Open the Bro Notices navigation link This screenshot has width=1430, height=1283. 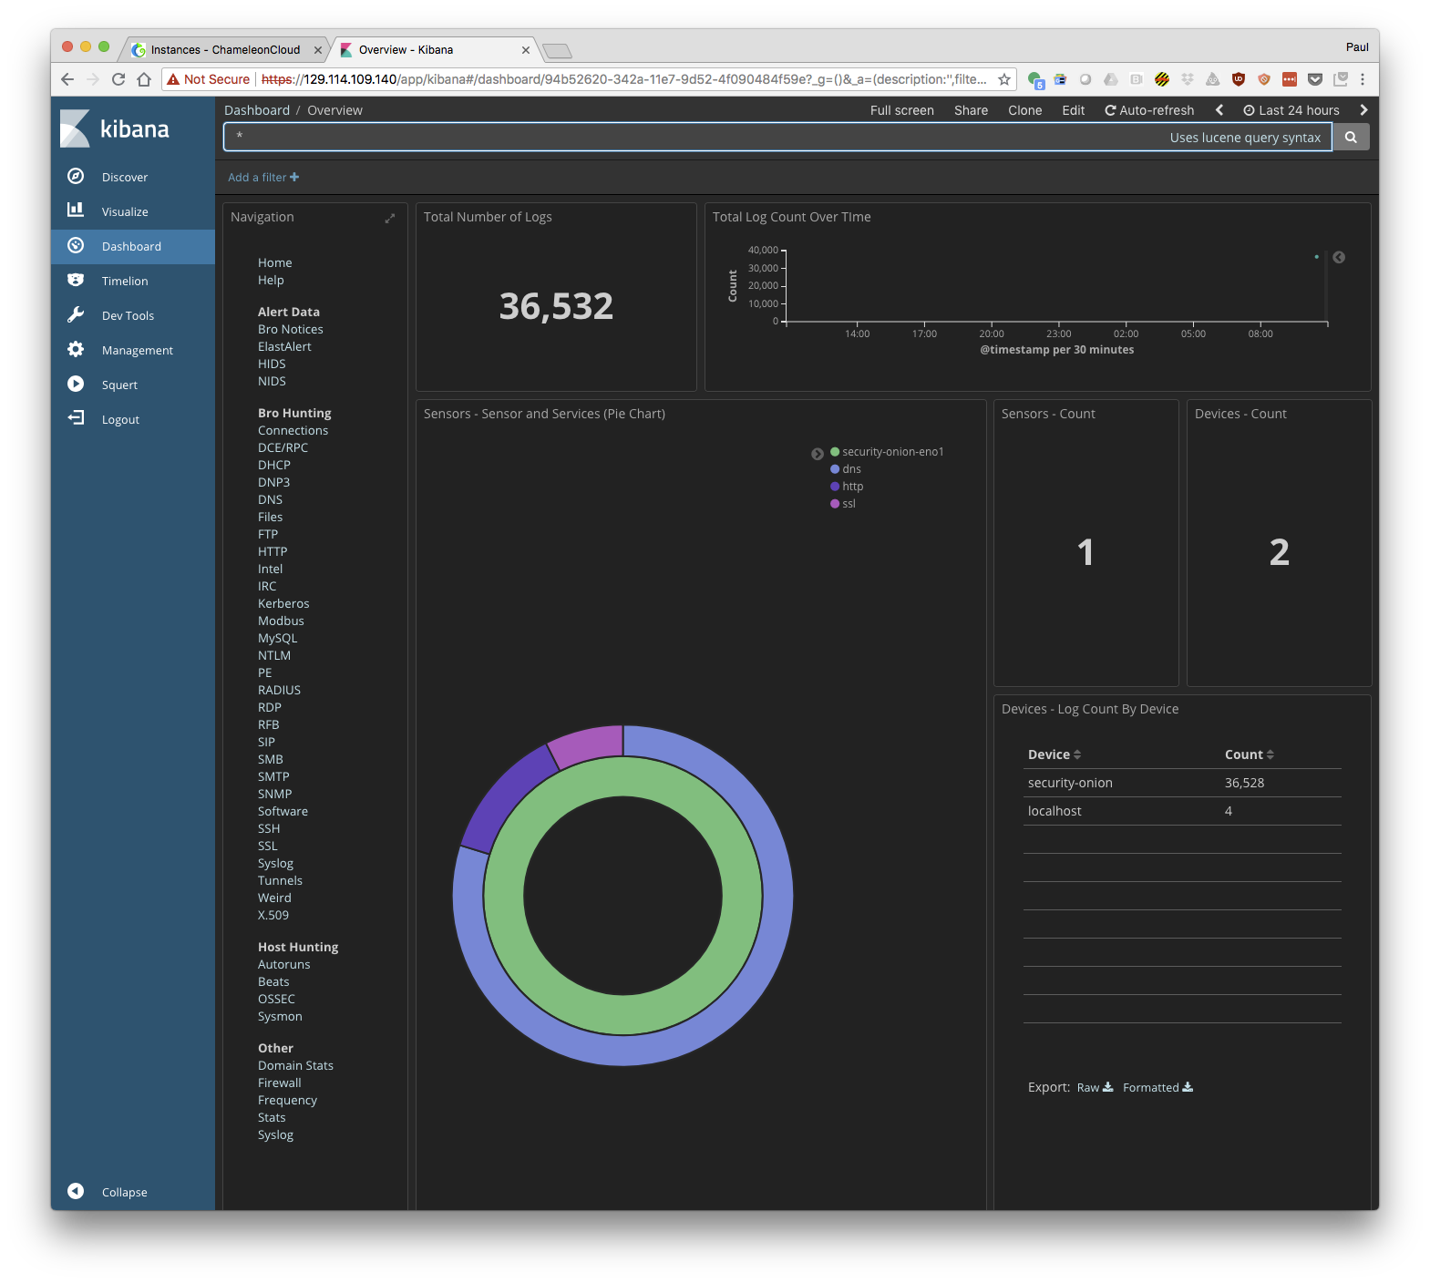(290, 329)
